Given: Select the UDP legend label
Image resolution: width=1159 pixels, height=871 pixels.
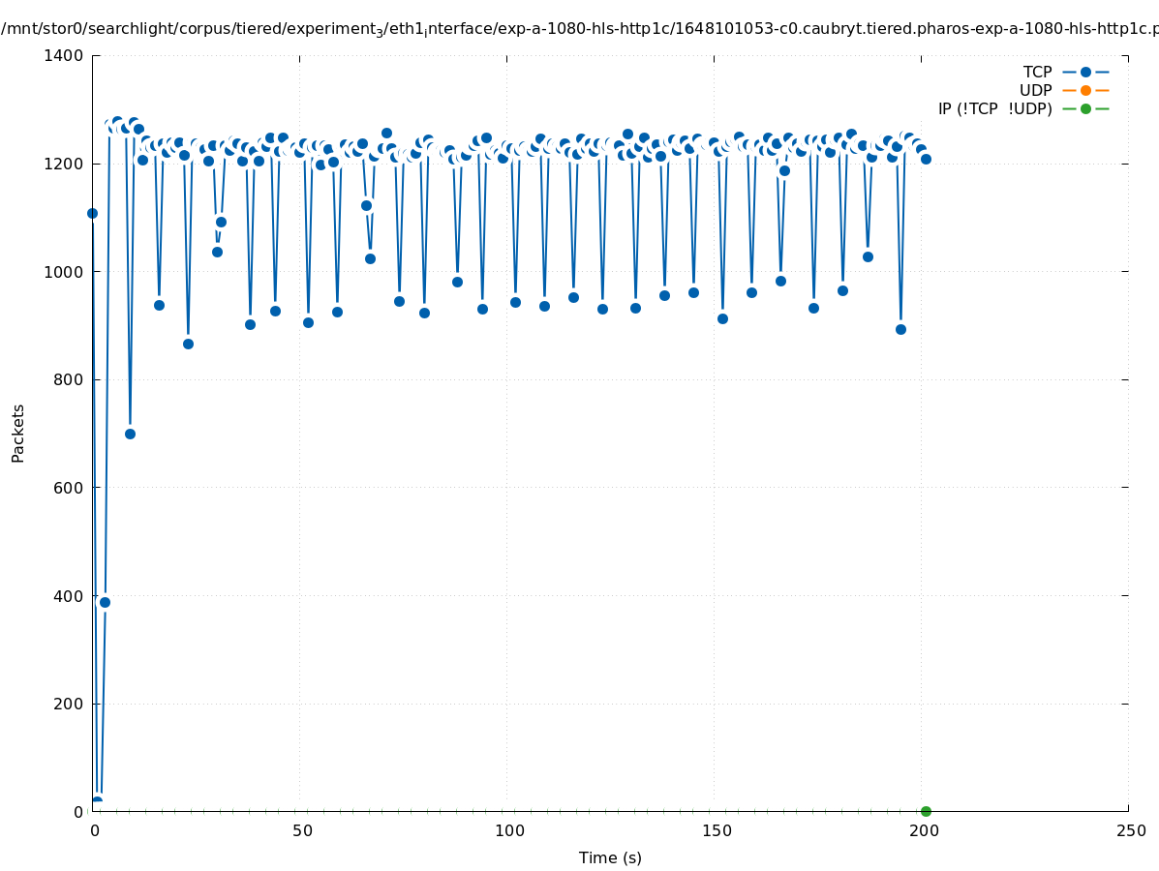Looking at the screenshot, I should (1035, 90).
